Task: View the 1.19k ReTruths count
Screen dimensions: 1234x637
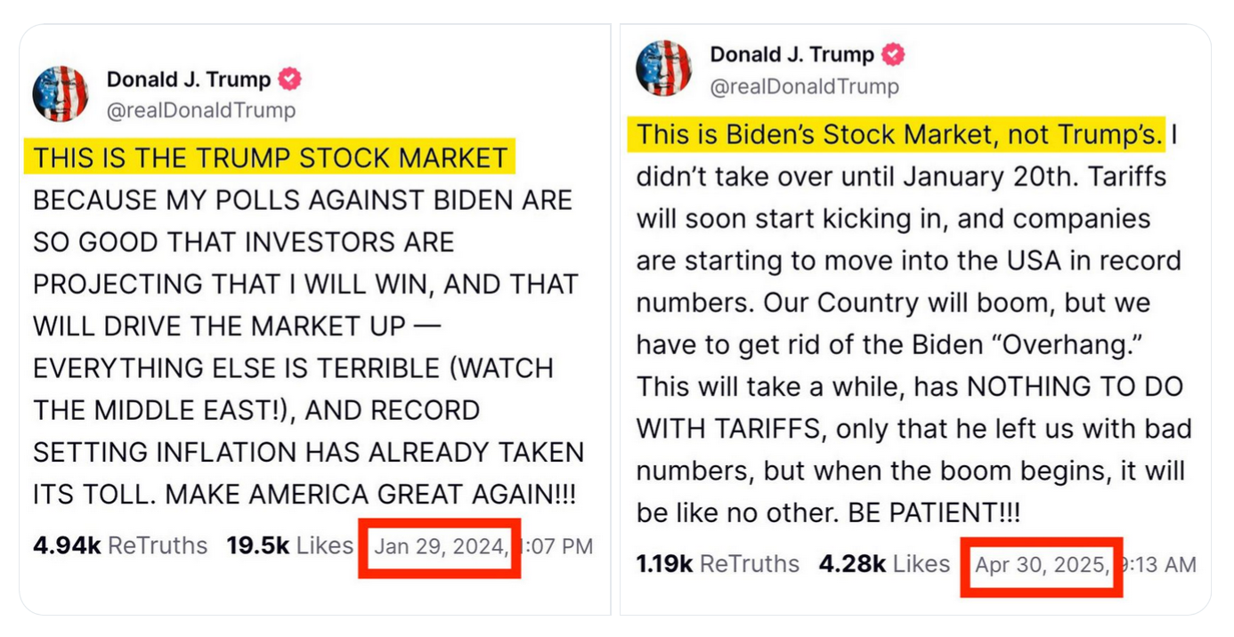Action: click(718, 564)
